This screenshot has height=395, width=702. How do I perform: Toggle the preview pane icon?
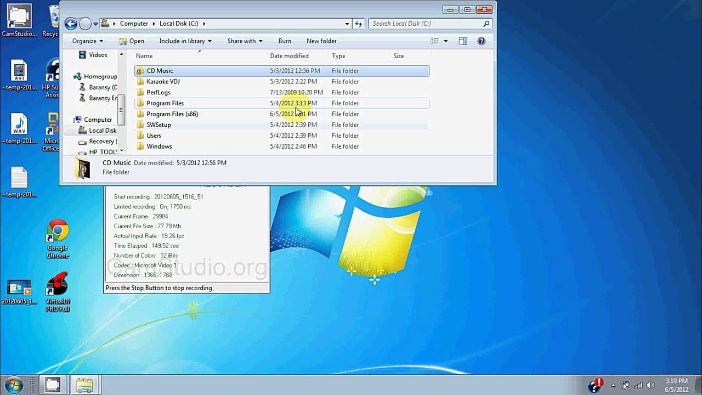pos(463,41)
